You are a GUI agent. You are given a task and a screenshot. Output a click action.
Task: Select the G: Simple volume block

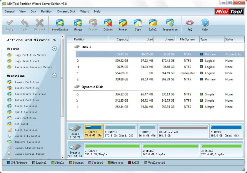pyautogui.click(x=112, y=150)
